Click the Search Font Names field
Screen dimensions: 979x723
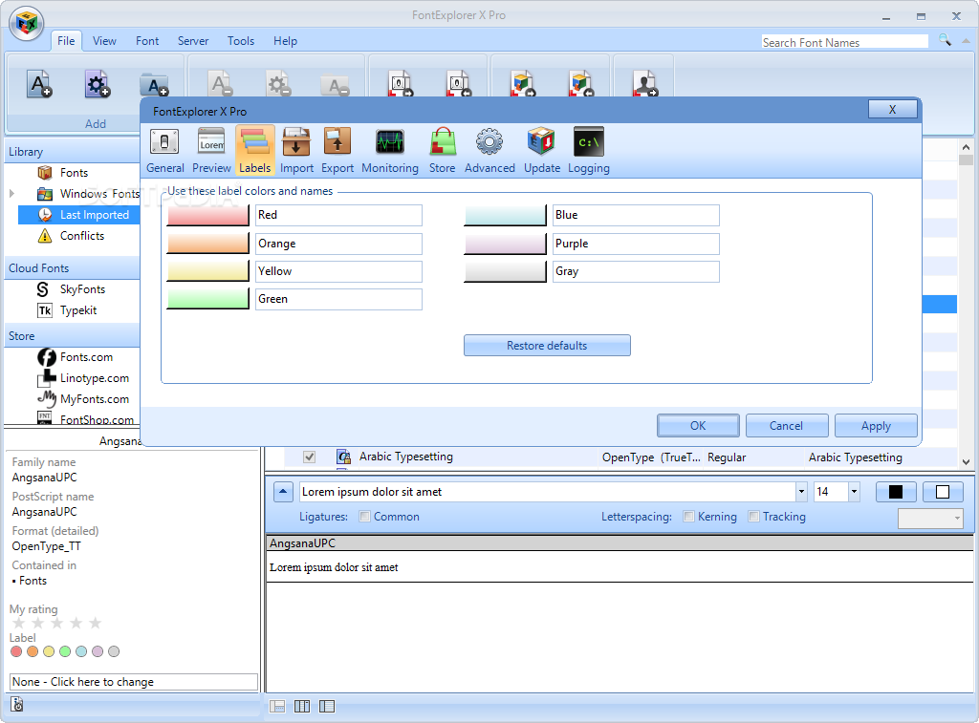(x=845, y=42)
